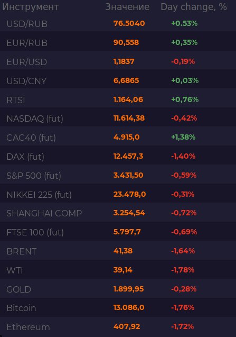
Task: Click the Инструмент column header
Action: point(31,7)
